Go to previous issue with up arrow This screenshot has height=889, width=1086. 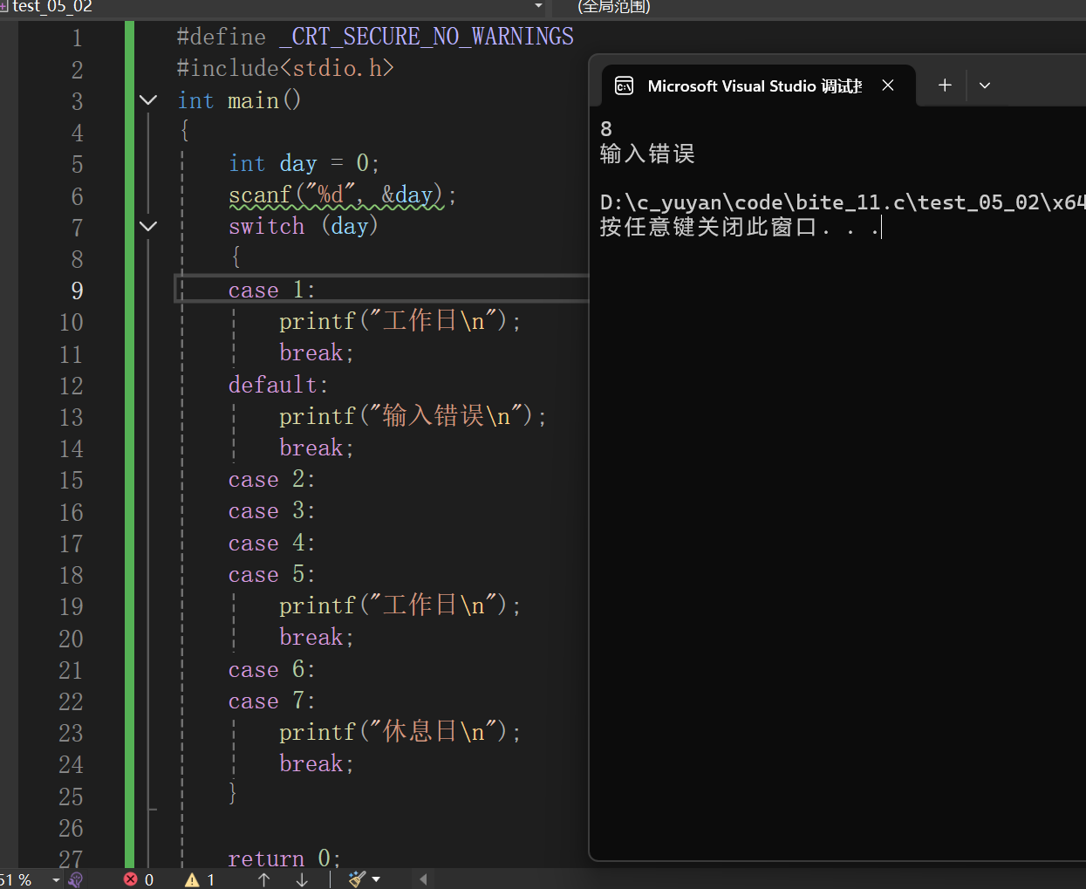point(264,879)
